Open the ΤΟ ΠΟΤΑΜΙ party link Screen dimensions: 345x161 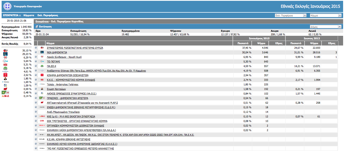pos(53,62)
